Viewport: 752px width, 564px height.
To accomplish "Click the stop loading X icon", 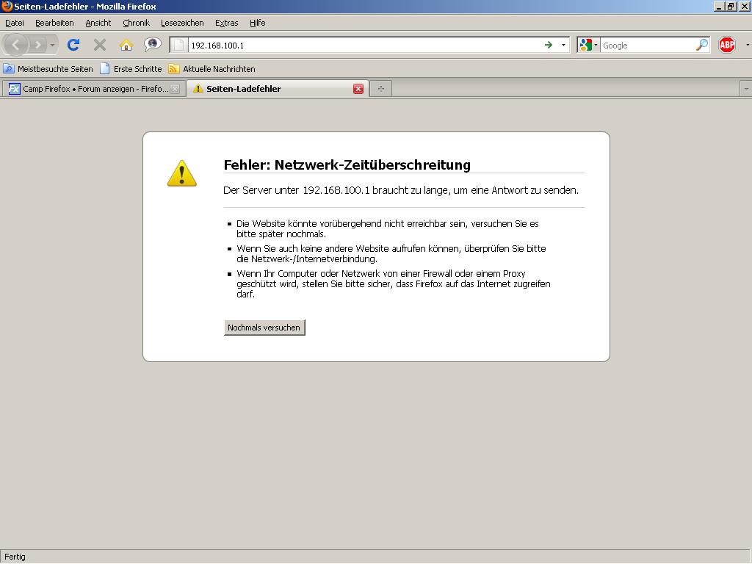I will (x=100, y=45).
